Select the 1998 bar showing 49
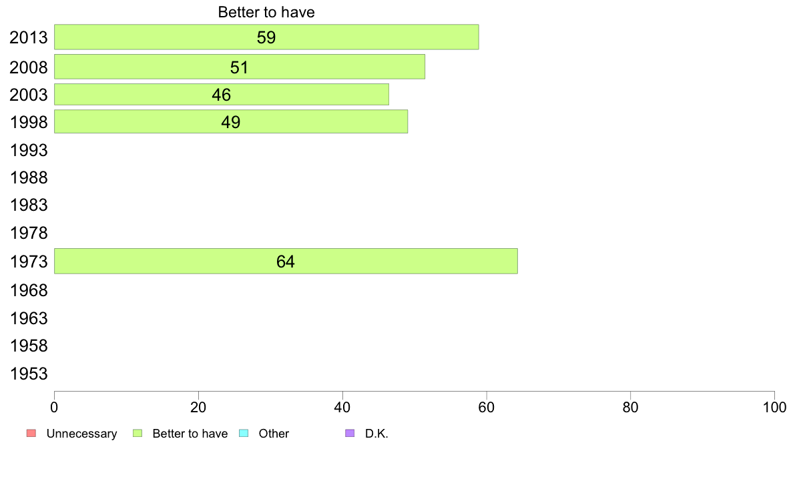Image resolution: width=793 pixels, height=491 pixels. click(x=231, y=122)
